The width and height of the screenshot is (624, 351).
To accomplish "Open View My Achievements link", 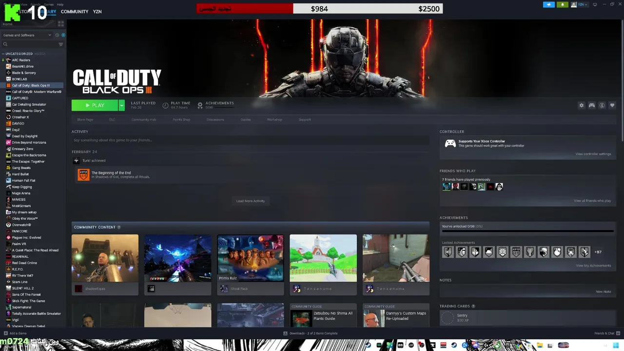I will pos(593,266).
